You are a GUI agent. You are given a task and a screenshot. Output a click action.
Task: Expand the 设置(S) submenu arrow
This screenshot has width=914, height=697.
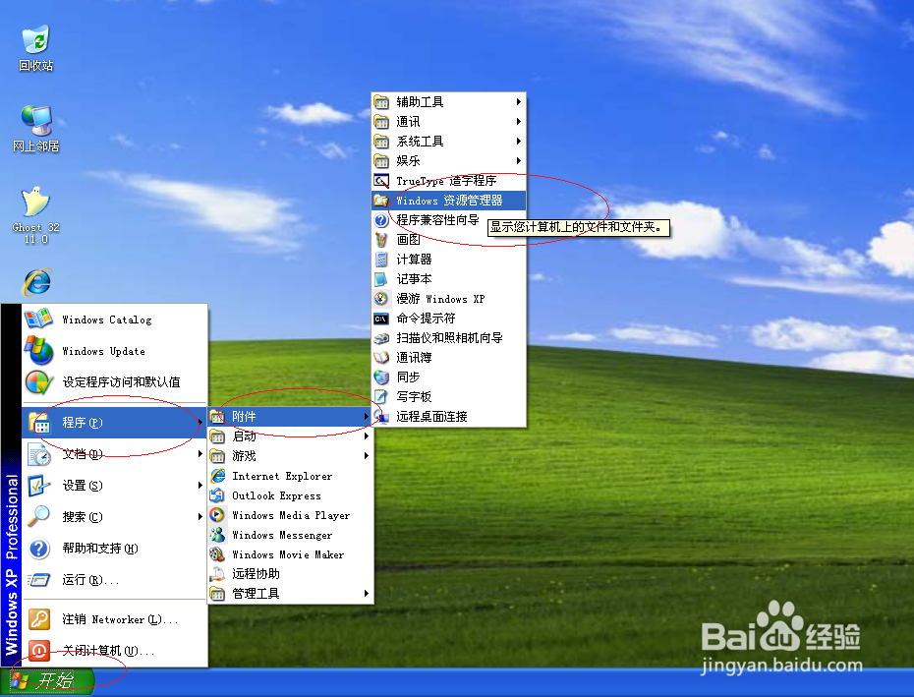click(x=200, y=486)
